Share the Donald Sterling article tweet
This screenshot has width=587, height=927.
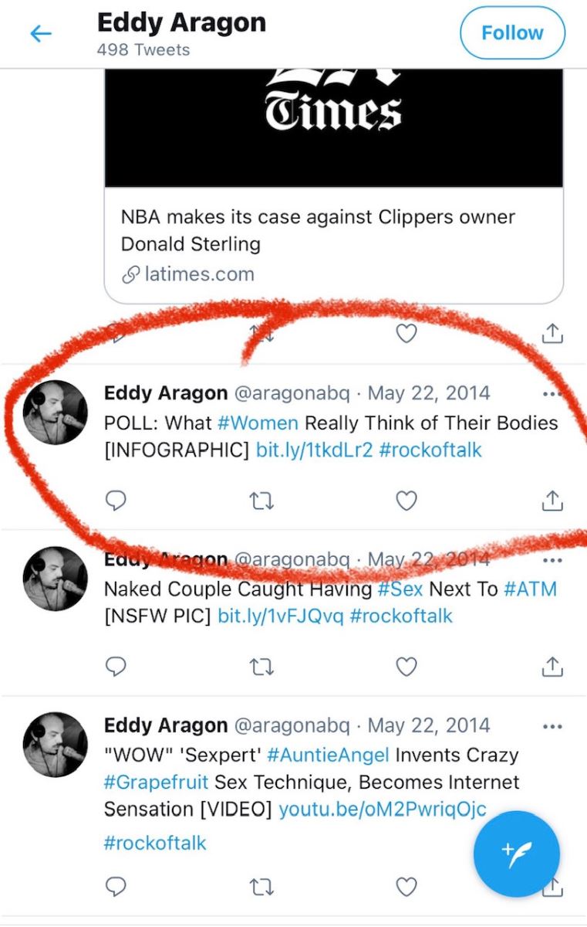pos(552,334)
